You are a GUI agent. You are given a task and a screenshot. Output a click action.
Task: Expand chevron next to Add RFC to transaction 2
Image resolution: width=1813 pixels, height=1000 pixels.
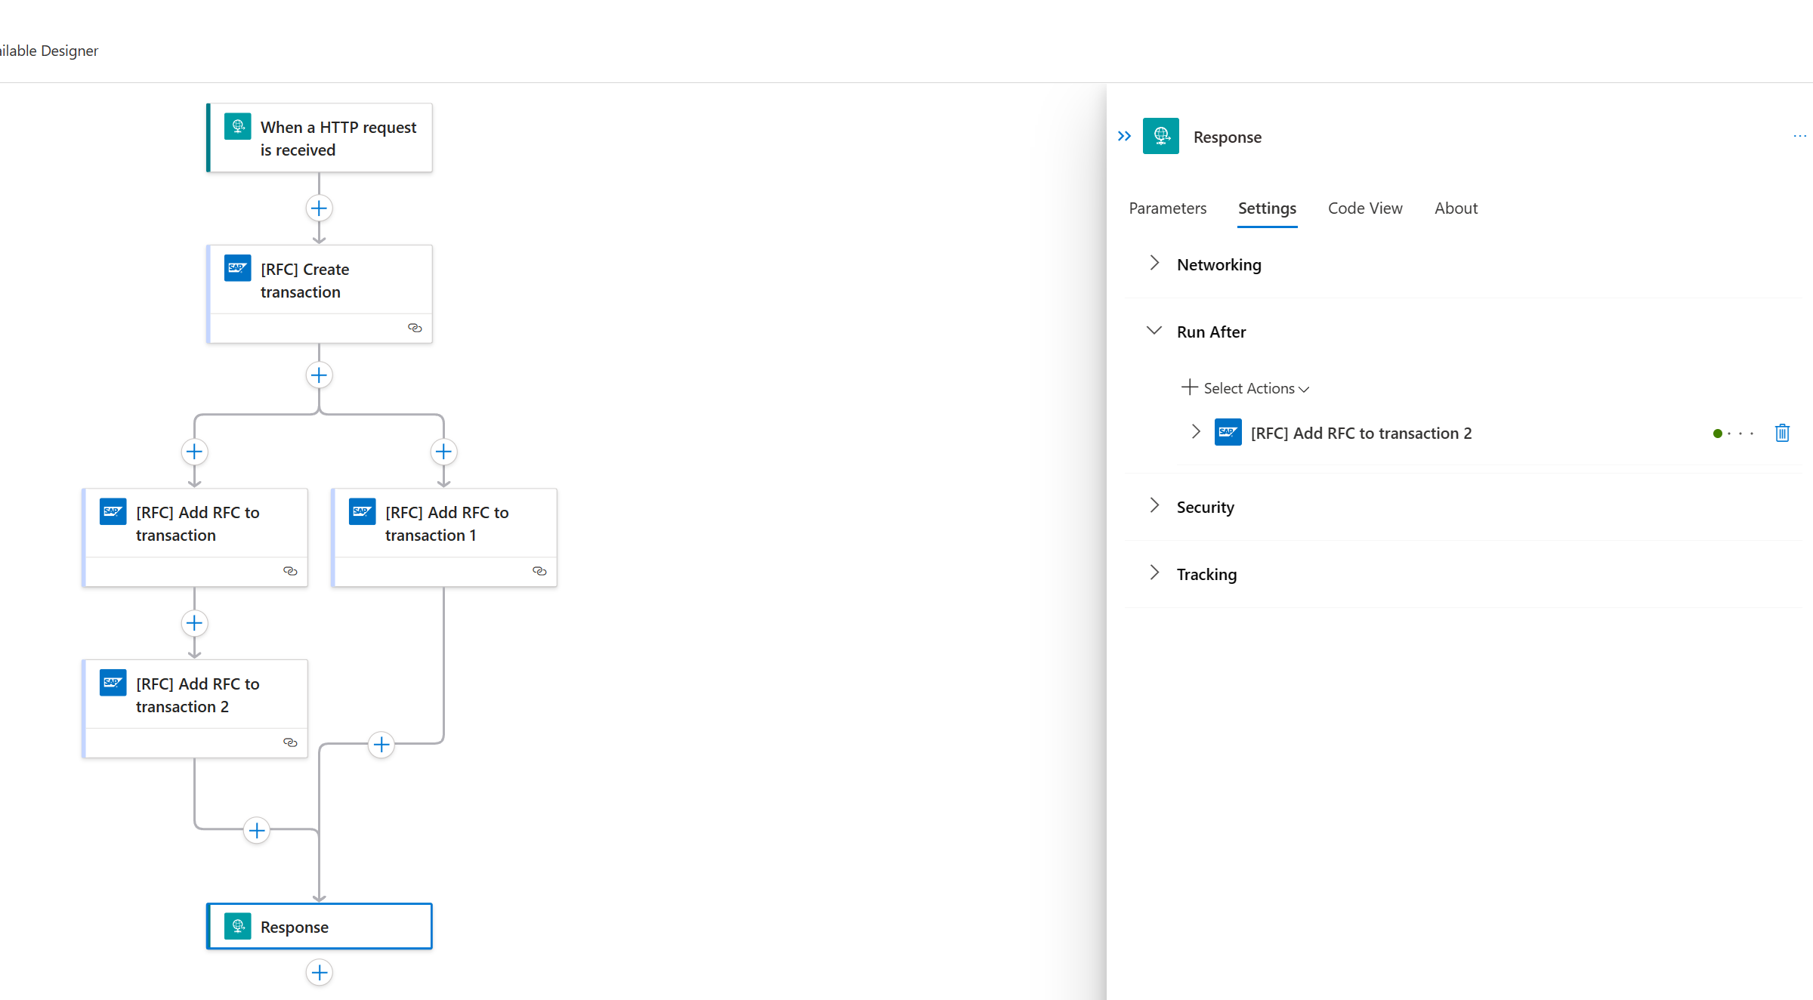1195,432
